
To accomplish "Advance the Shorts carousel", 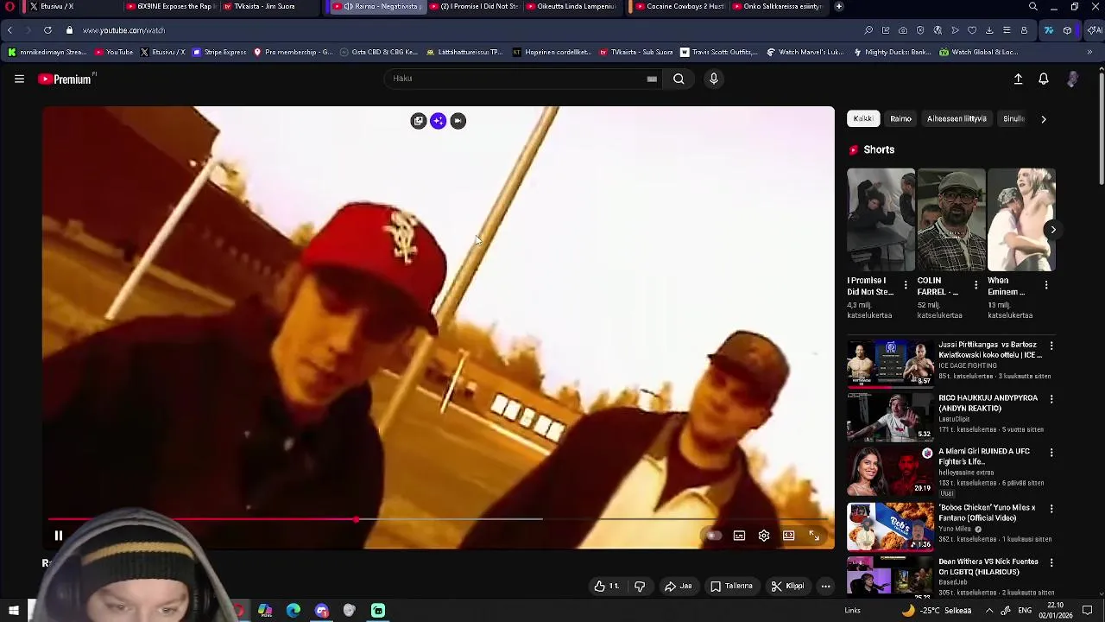I will pos(1052,229).
